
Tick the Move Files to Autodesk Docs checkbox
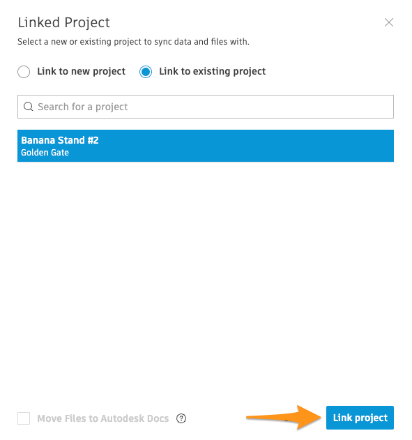(24, 418)
